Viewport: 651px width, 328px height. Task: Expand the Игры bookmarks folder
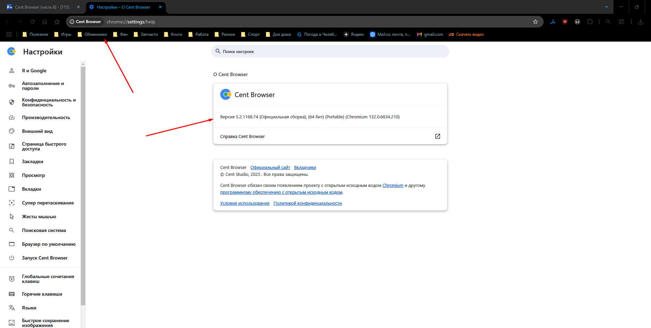pos(63,34)
